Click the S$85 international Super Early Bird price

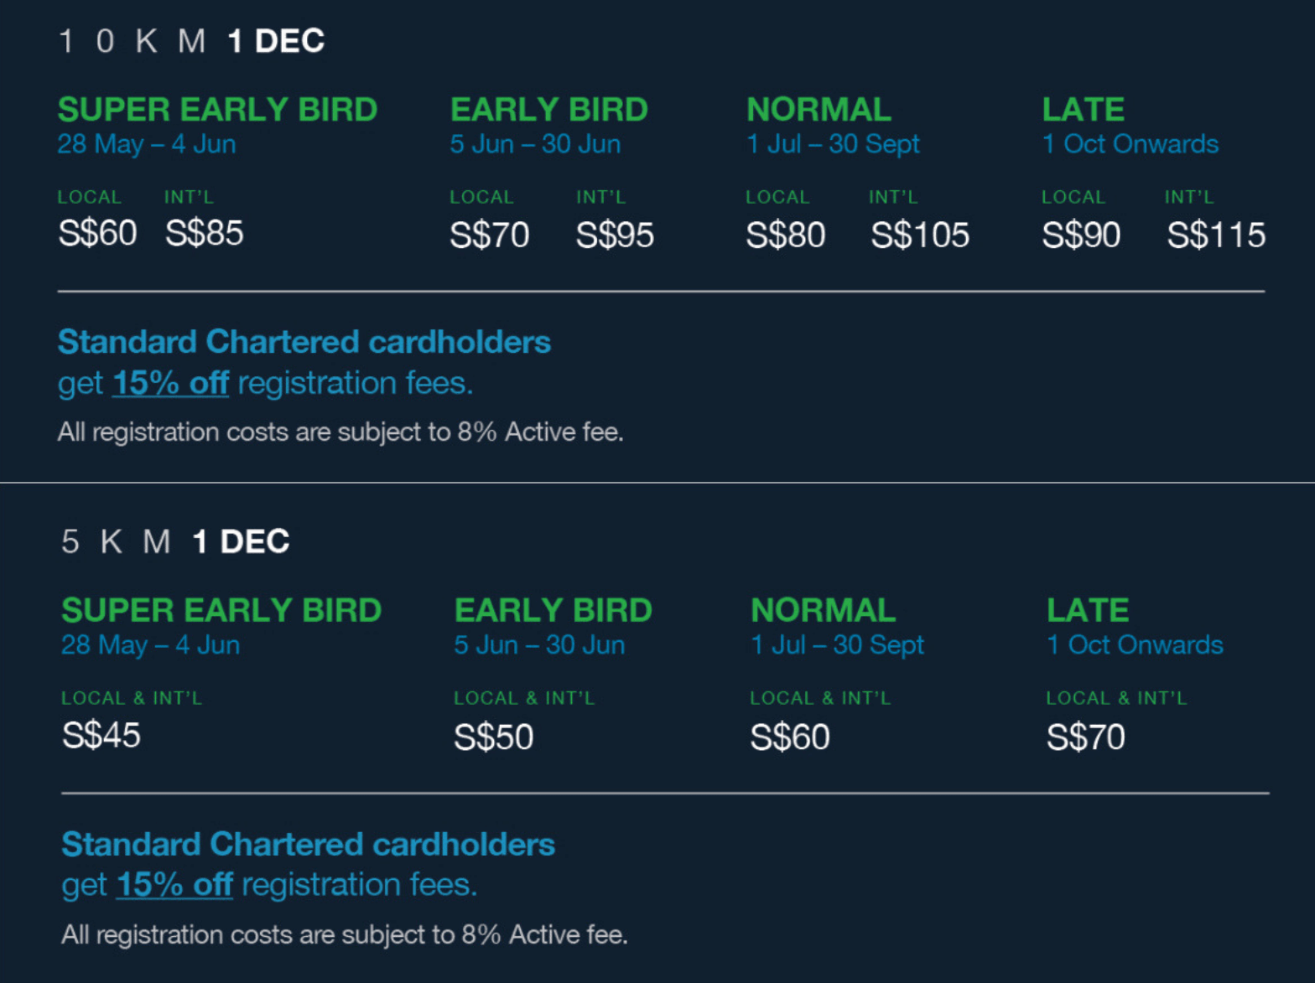coord(204,233)
